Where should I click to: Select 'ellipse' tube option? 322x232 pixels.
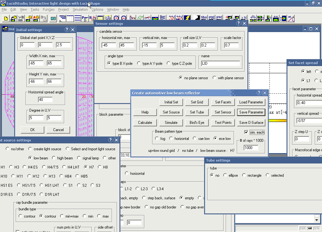[x=225, y=175]
